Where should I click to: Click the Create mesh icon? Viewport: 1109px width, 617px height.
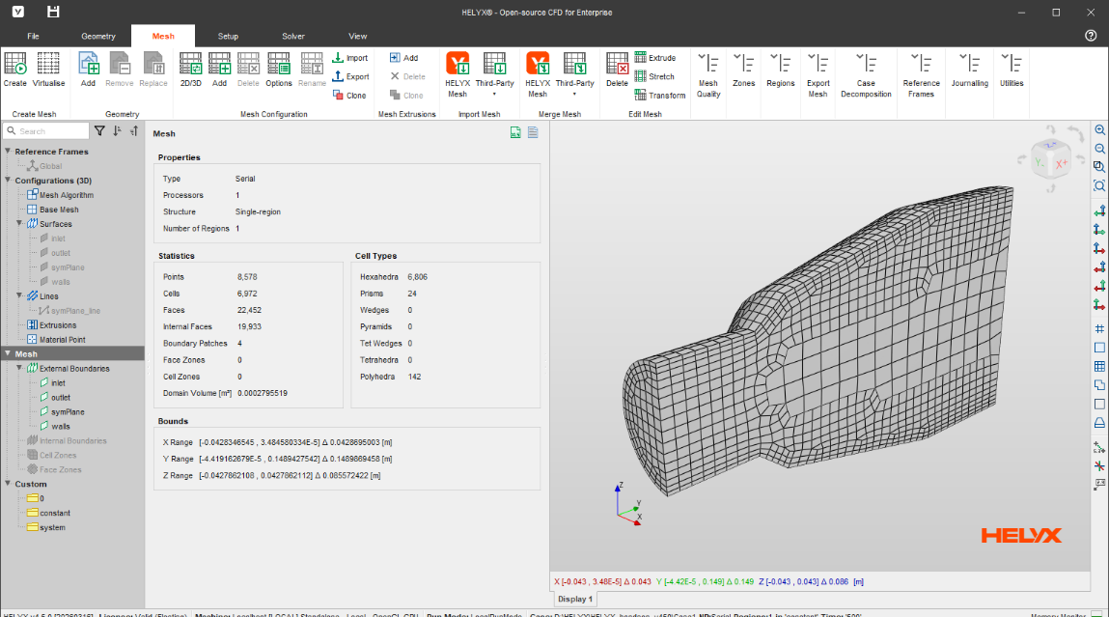14,70
